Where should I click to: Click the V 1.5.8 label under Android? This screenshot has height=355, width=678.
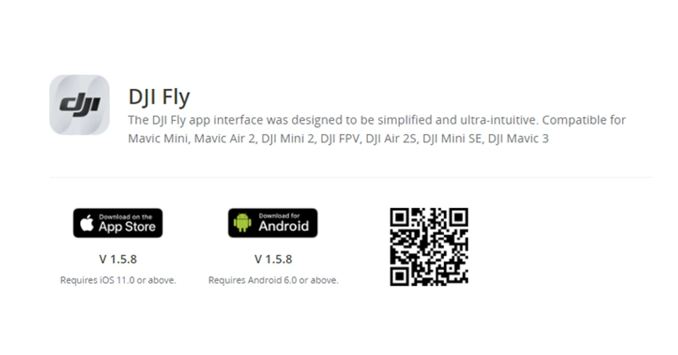273,259
